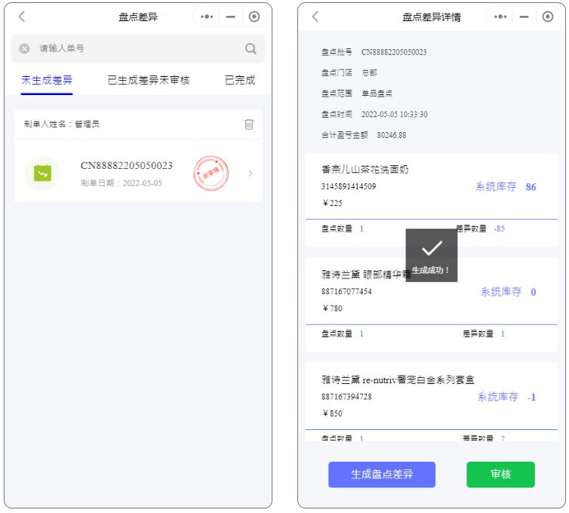The image size is (569, 513).
Task: Click the 合计盈亏金额 80246.88 value
Action: tap(392, 135)
